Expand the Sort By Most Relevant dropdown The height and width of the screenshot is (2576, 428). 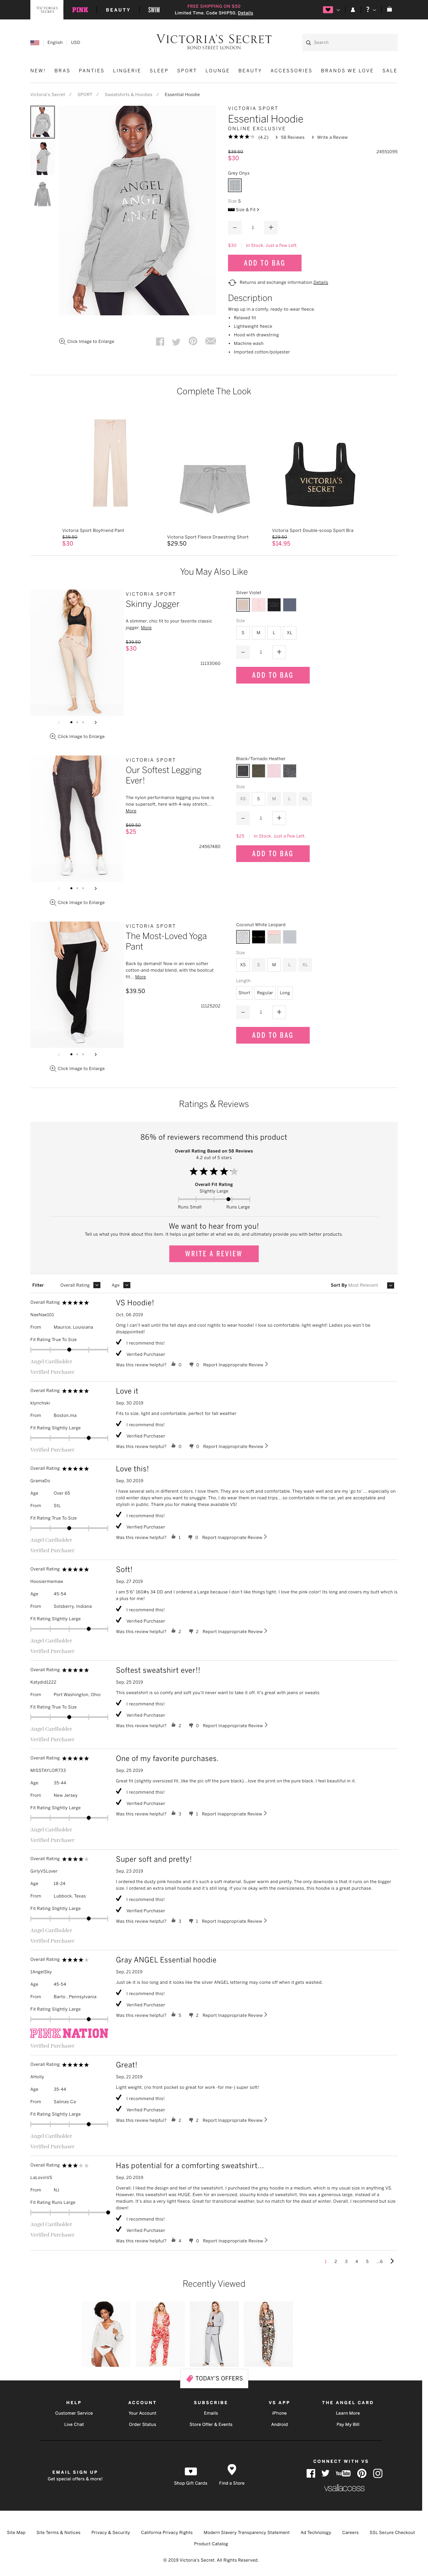(390, 1285)
